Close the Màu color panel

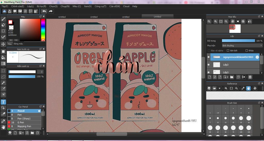click(x=44, y=16)
